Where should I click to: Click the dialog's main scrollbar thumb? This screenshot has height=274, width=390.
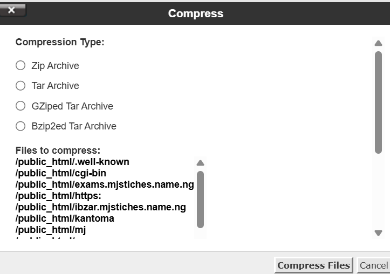point(378,102)
